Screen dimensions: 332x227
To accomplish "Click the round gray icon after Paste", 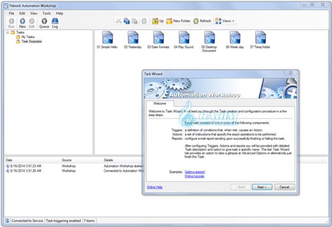I will coord(144,21).
